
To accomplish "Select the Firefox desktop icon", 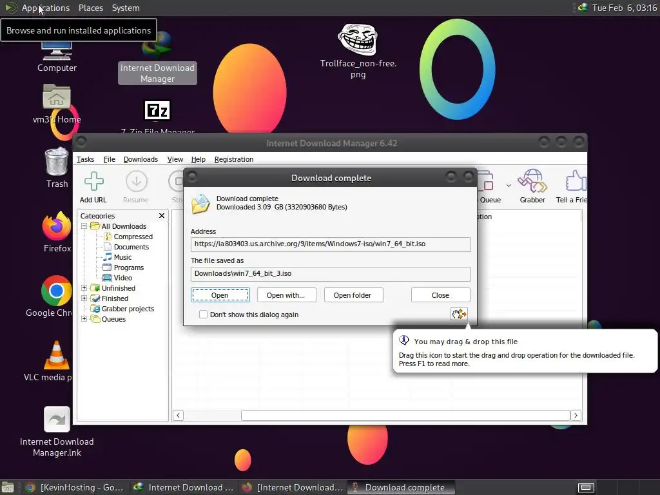I will tap(57, 226).
